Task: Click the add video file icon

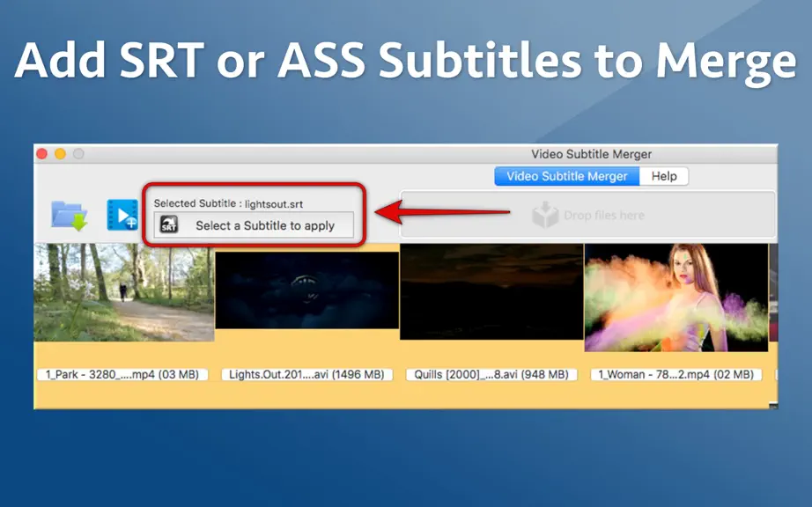Action: 122,215
